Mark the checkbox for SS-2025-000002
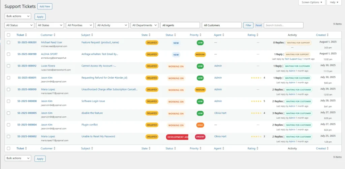Image resolution: width=345 pixels, height=169 pixels. pyautogui.click(x=8, y=136)
